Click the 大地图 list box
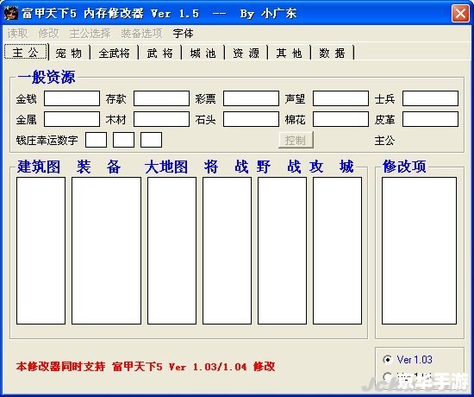 172,251
